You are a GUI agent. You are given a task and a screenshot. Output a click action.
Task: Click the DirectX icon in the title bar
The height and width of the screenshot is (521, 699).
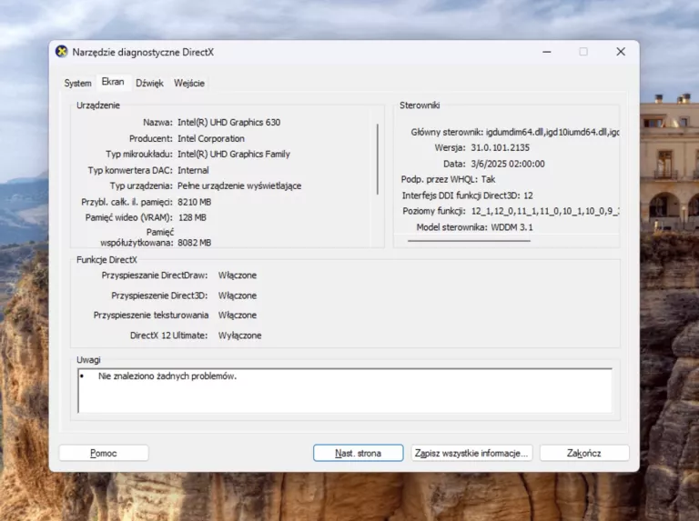[62, 52]
